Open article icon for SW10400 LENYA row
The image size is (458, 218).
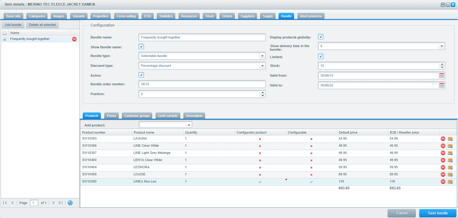(450, 160)
